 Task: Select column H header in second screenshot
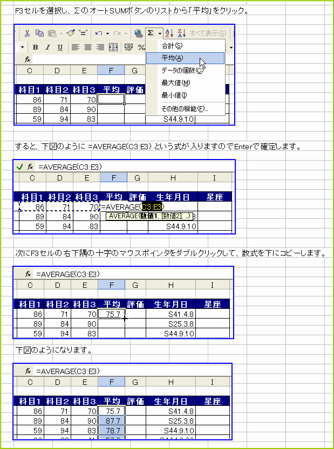coord(173,178)
